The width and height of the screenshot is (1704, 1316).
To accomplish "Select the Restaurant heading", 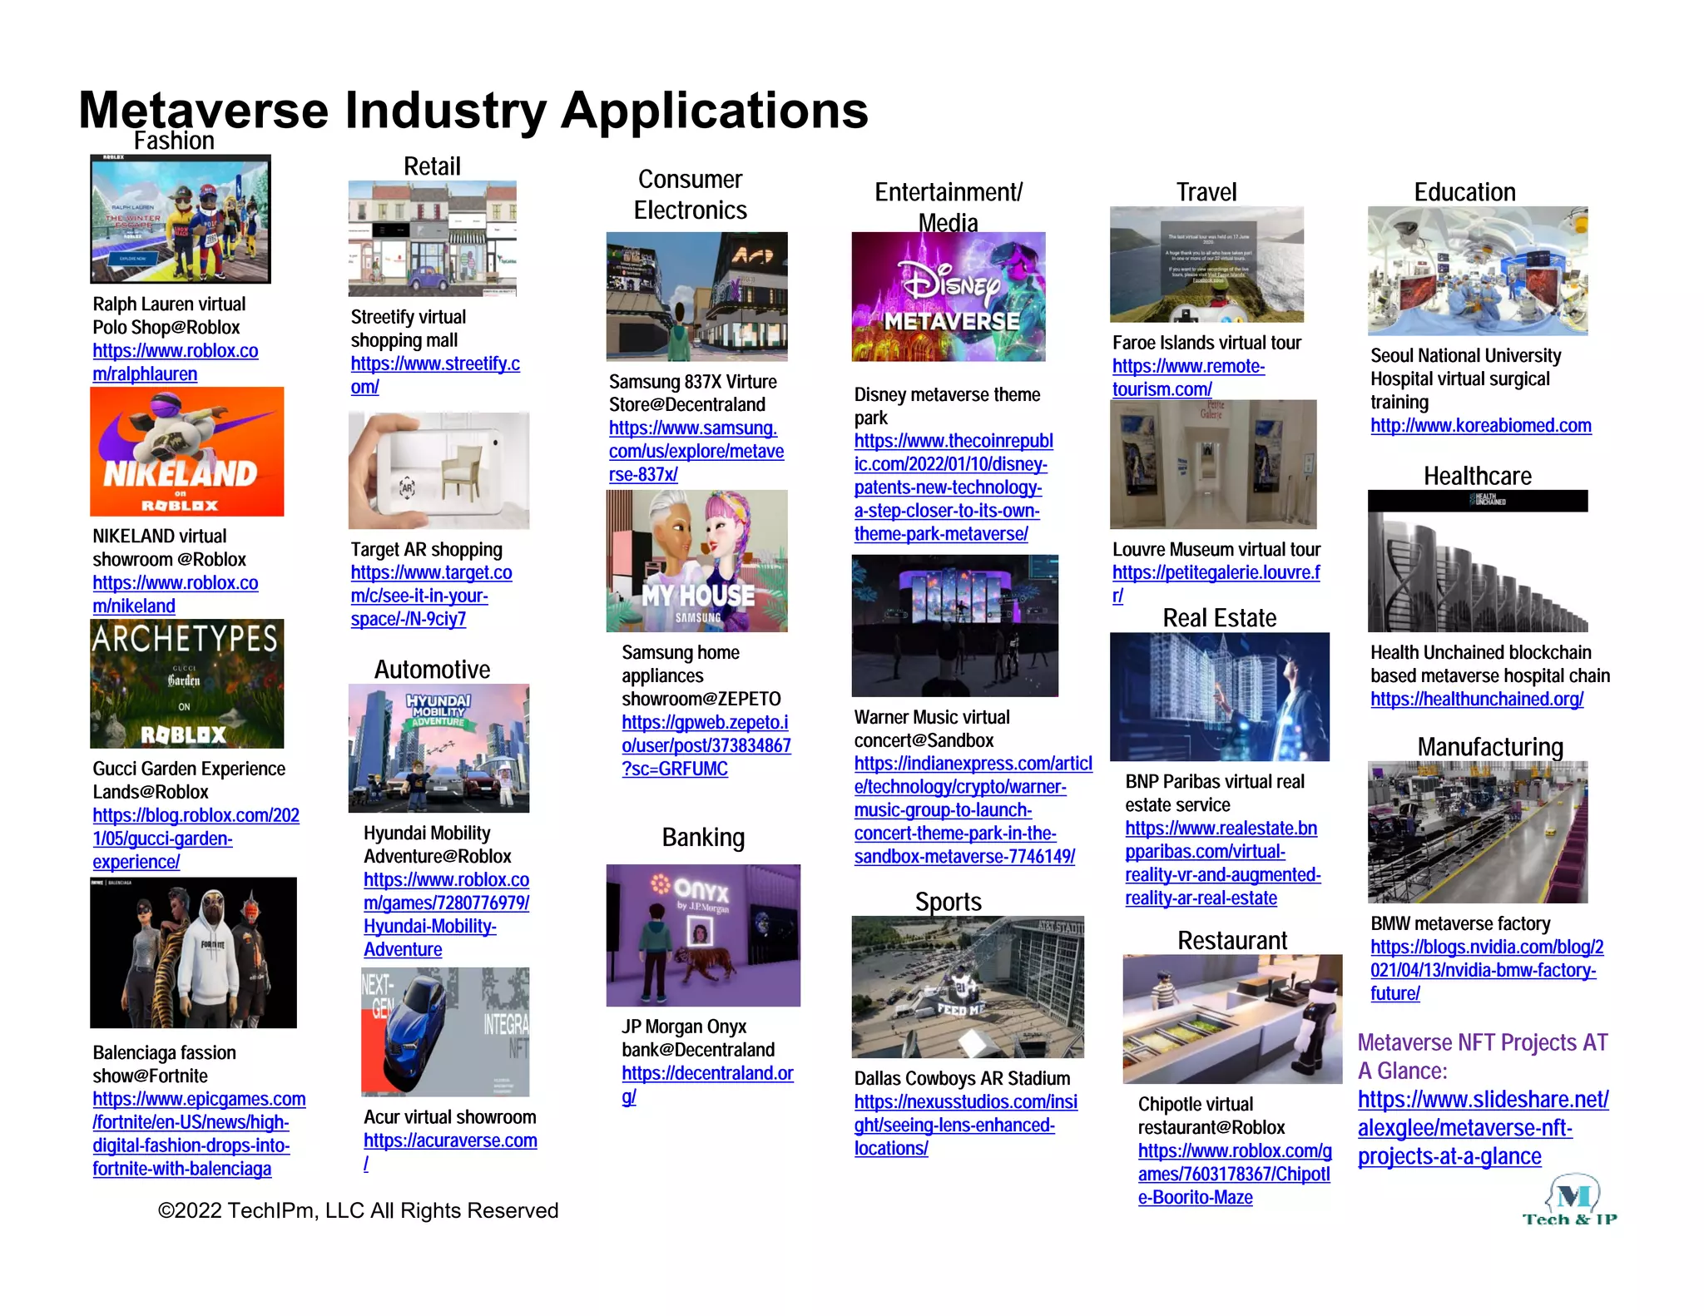I will [x=1232, y=940].
